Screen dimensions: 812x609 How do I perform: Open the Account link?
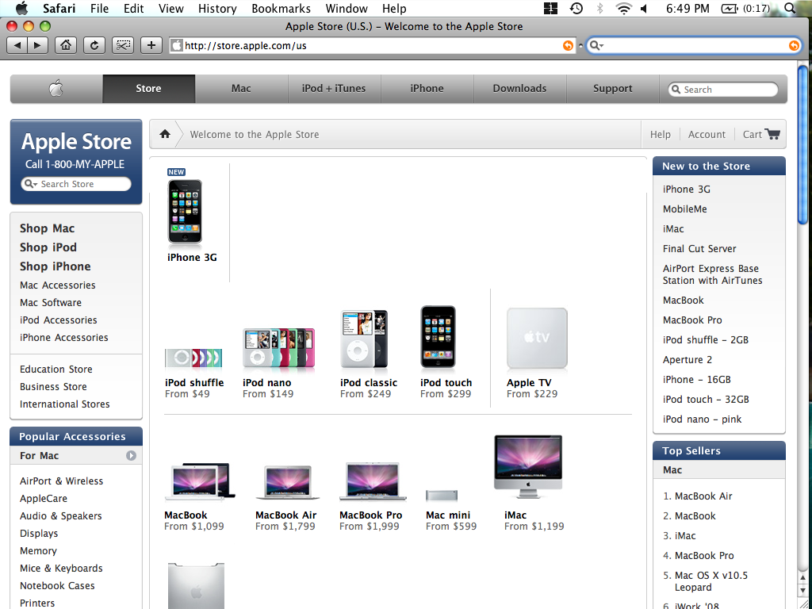(x=707, y=135)
